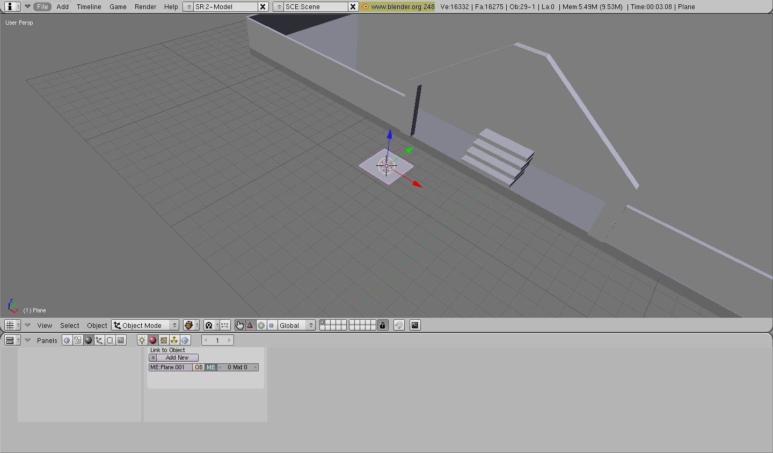Edit the SCE:Scene name field
Image resolution: width=773 pixels, height=453 pixels.
point(316,6)
